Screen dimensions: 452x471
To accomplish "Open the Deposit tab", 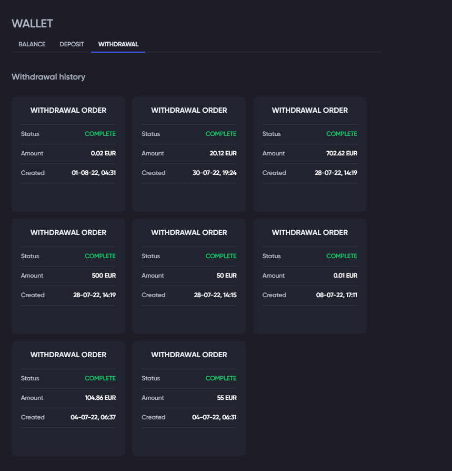I will [72, 44].
